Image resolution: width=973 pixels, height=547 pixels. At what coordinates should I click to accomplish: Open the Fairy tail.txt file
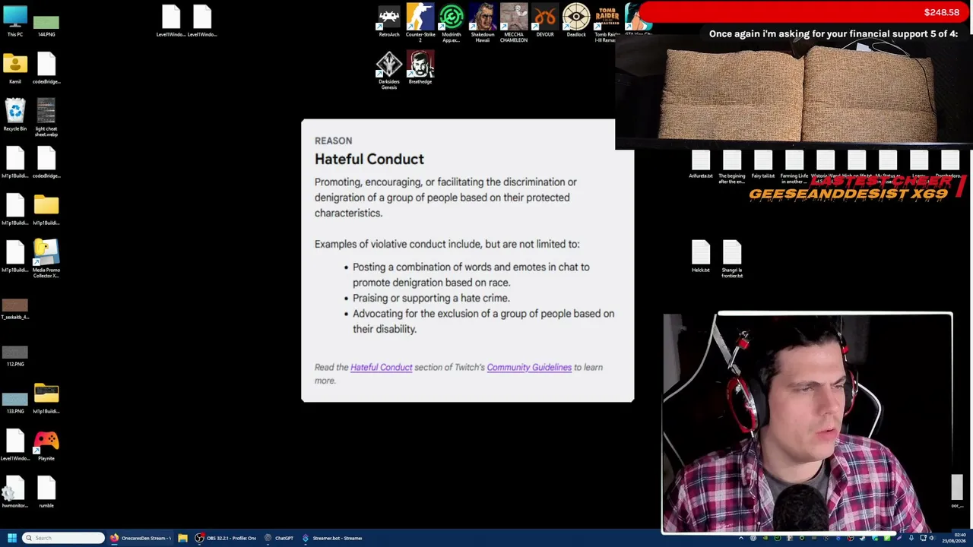click(x=763, y=165)
